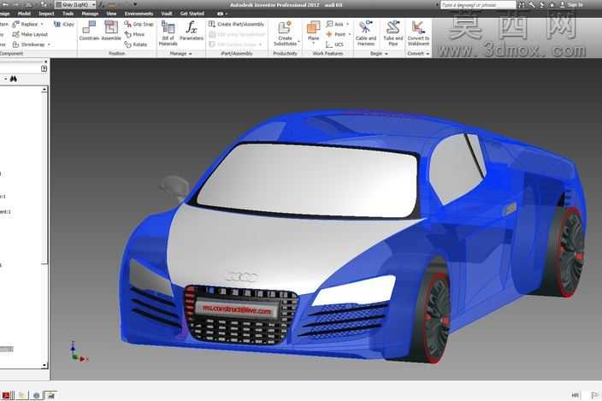Click the Create Substitutes tool
602x401 pixels.
point(285,33)
